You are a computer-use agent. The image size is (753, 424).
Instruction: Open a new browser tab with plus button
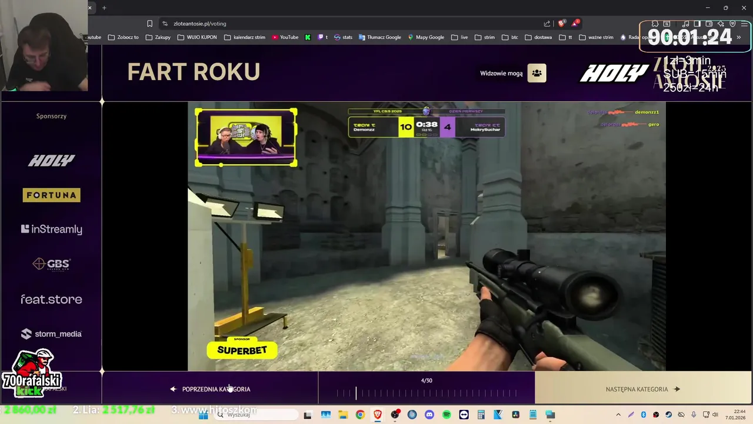pyautogui.click(x=104, y=8)
